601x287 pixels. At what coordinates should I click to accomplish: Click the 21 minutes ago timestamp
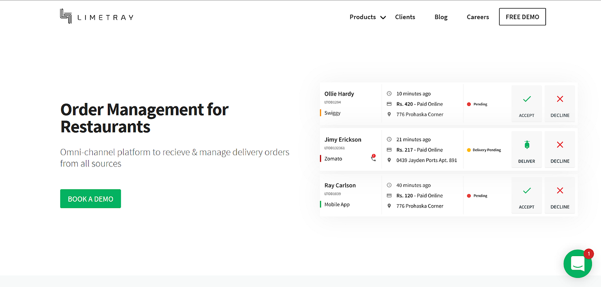click(x=413, y=139)
